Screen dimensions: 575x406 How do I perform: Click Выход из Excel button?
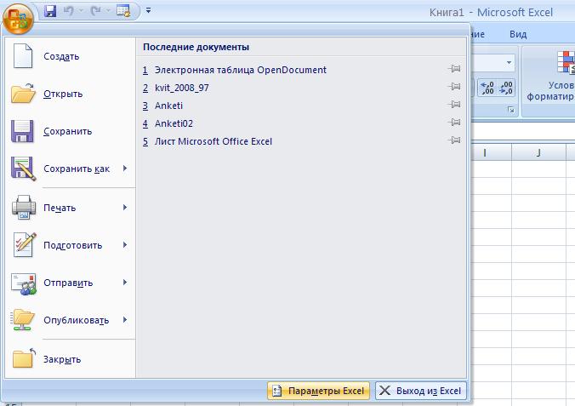pyautogui.click(x=421, y=391)
